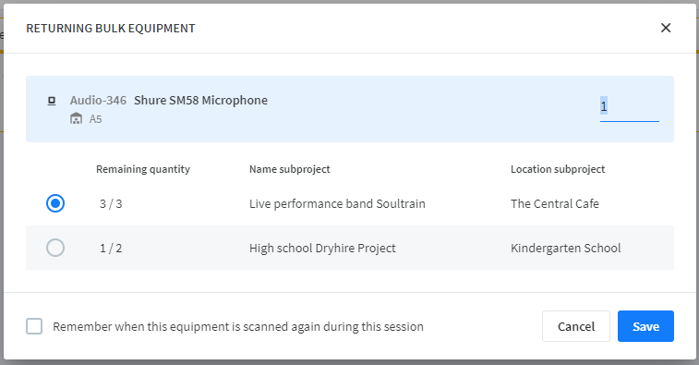Click the Live performance band Soultrain subproject name

pos(337,204)
